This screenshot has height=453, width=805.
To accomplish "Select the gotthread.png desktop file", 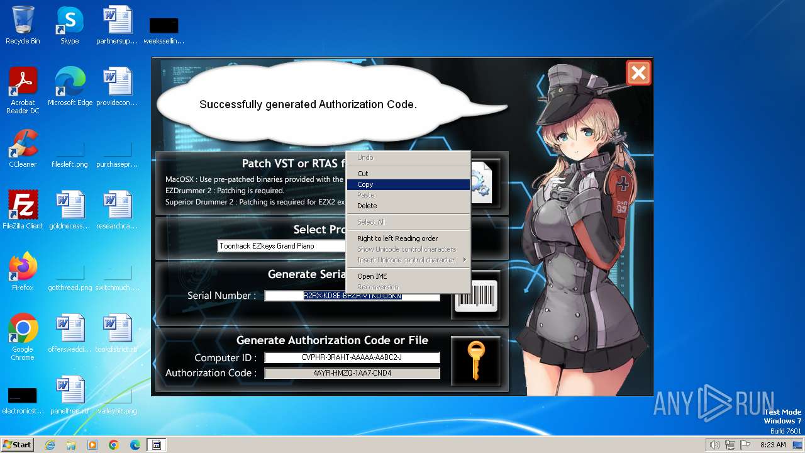I will [x=70, y=277].
